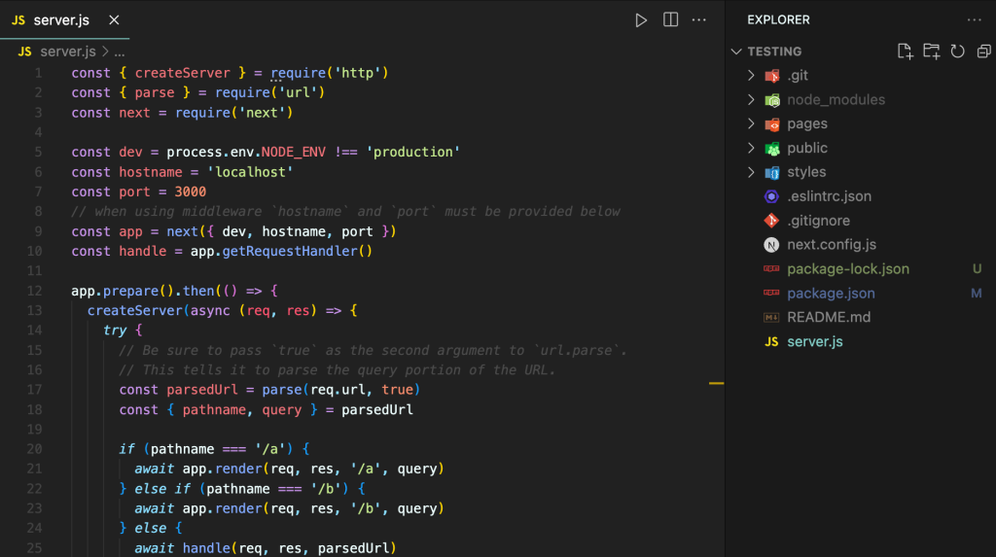
Task: Open the .gitignore file
Action: point(818,221)
